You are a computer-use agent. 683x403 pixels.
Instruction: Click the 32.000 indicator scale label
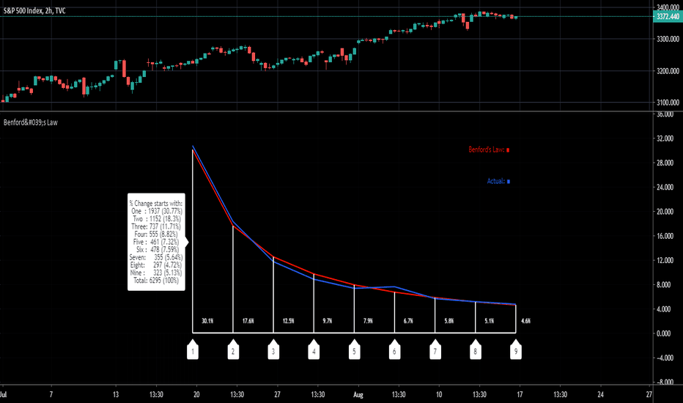click(665, 138)
